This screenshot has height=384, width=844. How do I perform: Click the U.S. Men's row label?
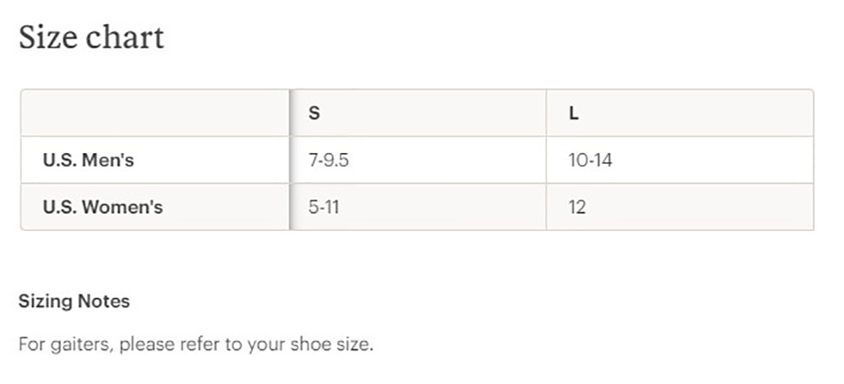point(89,161)
